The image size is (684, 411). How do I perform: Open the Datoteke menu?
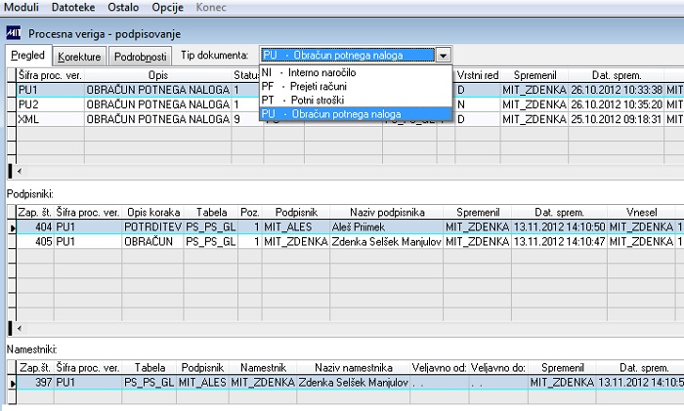point(73,8)
